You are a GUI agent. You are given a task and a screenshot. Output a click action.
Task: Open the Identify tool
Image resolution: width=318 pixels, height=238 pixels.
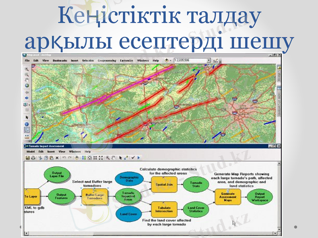point(27,123)
